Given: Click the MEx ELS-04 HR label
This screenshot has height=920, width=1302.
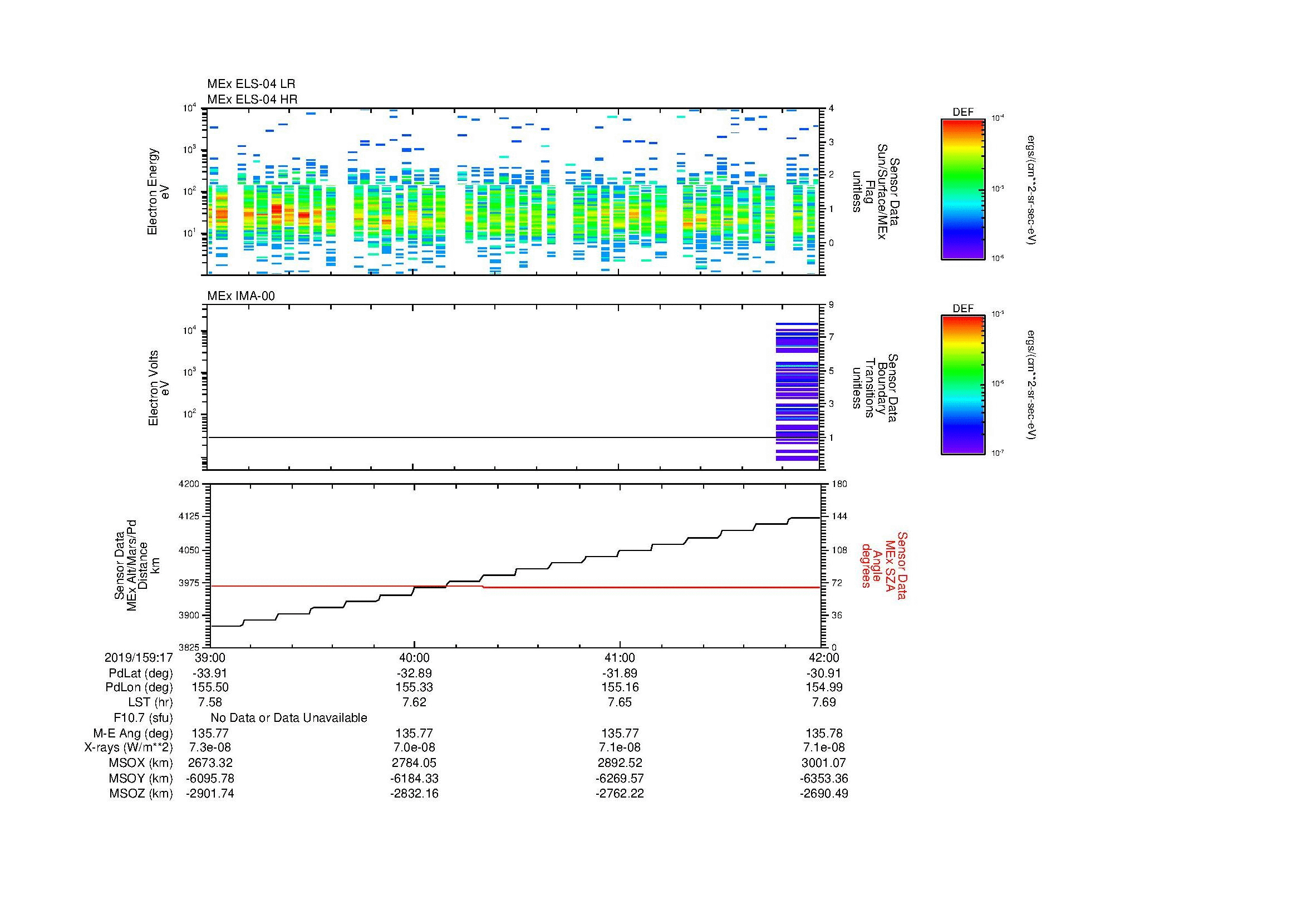Looking at the screenshot, I should pyautogui.click(x=252, y=99).
